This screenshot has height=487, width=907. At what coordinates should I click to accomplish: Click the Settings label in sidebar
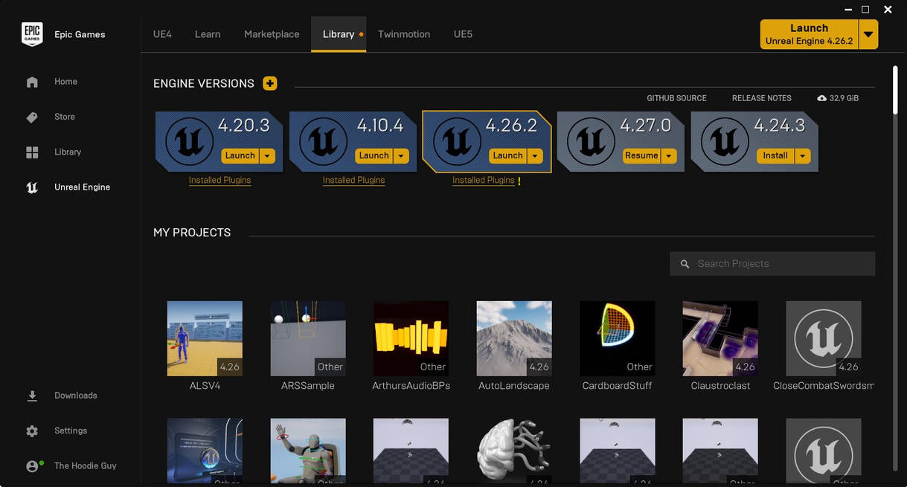pos(71,430)
